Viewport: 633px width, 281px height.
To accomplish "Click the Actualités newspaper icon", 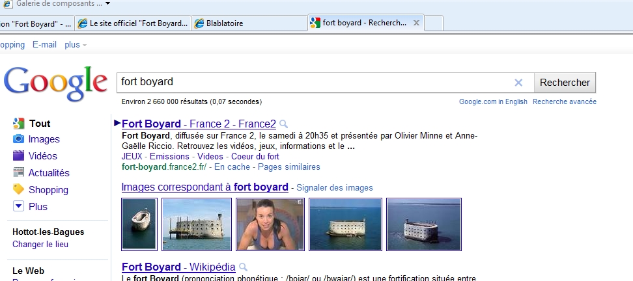I will point(19,172).
